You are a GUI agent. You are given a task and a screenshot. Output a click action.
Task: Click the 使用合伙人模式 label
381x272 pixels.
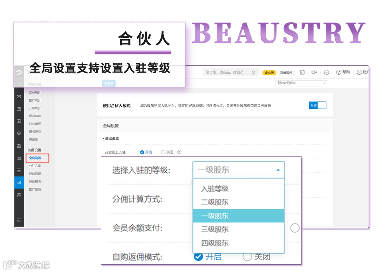117,106
